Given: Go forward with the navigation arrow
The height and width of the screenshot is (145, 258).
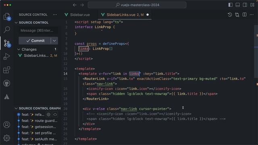Looking at the screenshot, I should click(82, 5).
